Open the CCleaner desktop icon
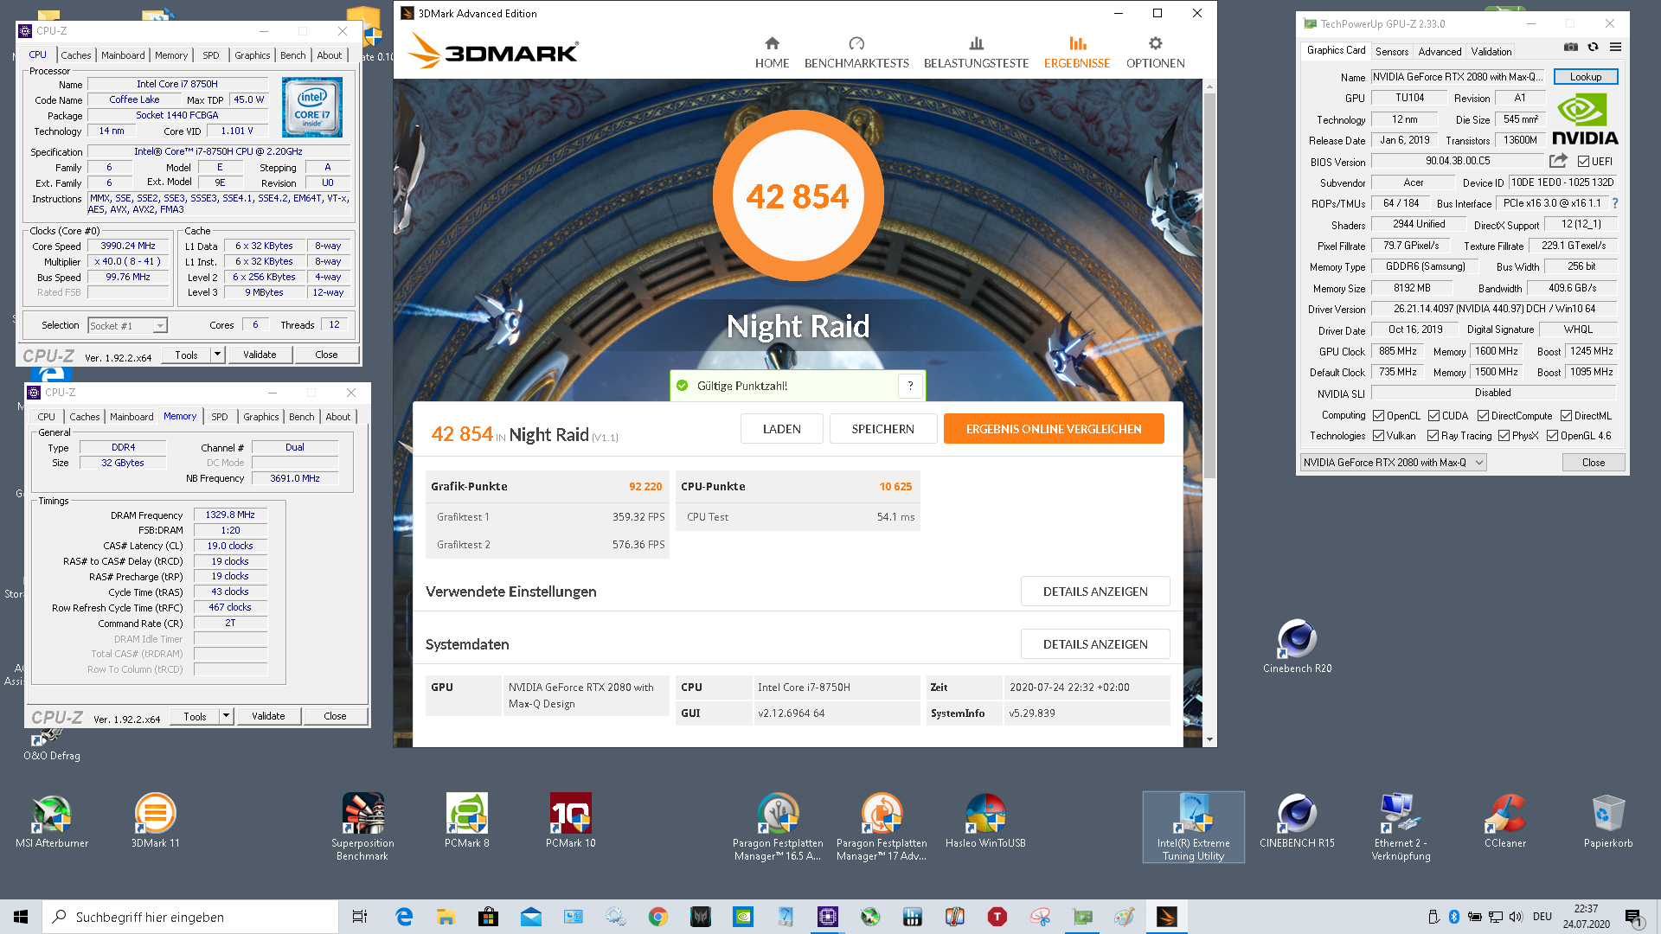Viewport: 1661px width, 934px height. pyautogui.click(x=1505, y=822)
